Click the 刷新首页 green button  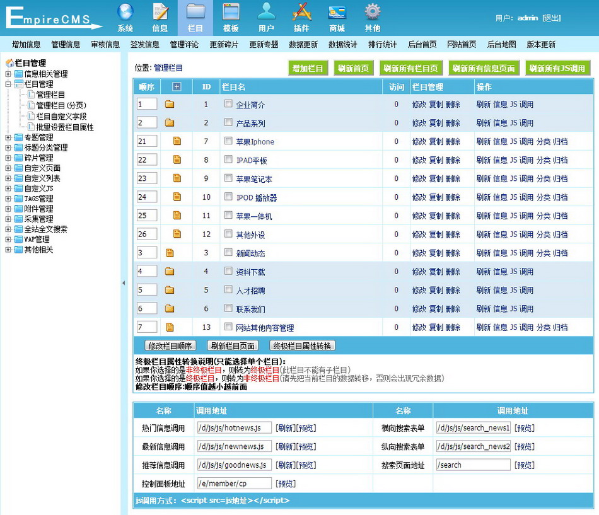[353, 68]
